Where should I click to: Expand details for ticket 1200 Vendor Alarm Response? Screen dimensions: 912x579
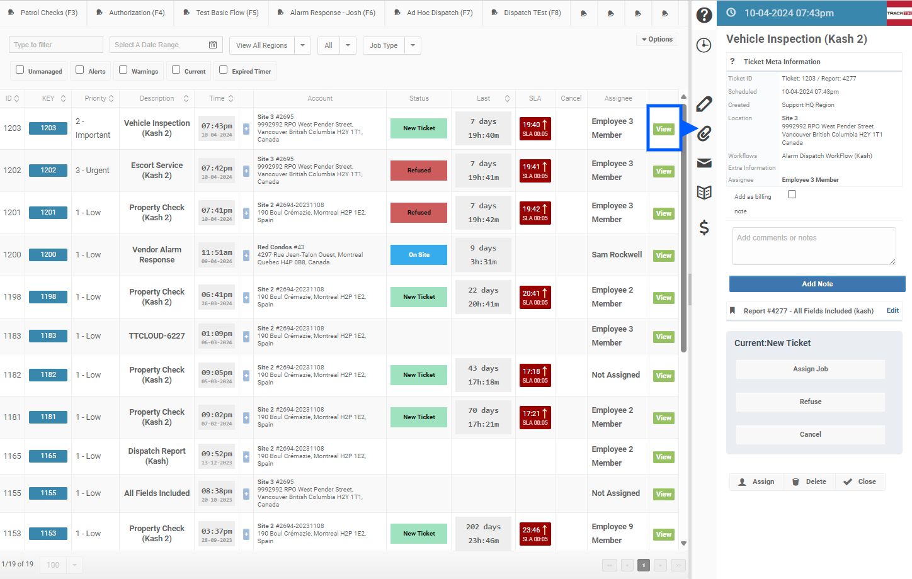click(x=246, y=254)
